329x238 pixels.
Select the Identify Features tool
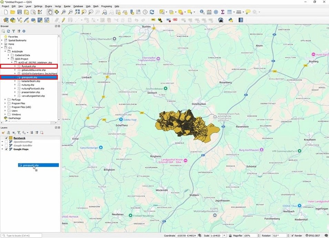tap(202, 12)
